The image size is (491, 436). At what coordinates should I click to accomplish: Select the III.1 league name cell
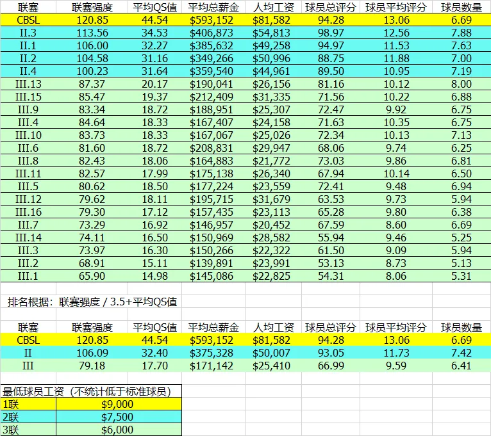(x=28, y=276)
